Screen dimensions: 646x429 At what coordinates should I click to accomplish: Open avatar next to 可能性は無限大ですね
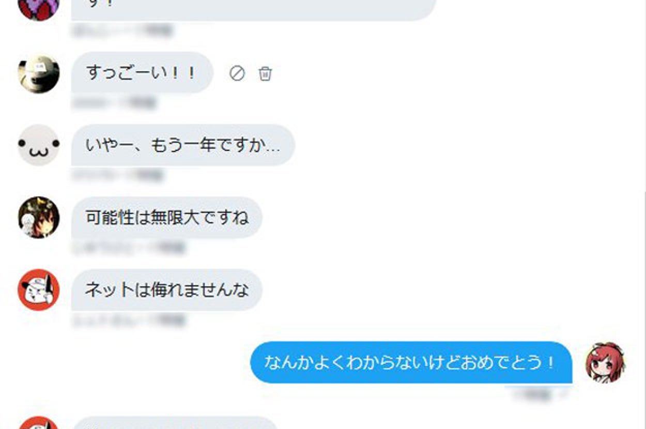coord(39,218)
